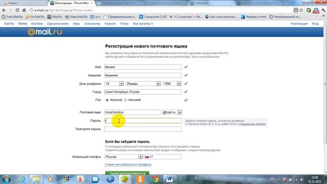This screenshot has width=327, height=184.
Task: Click the специальные символы hint link
Action: click(x=252, y=124)
